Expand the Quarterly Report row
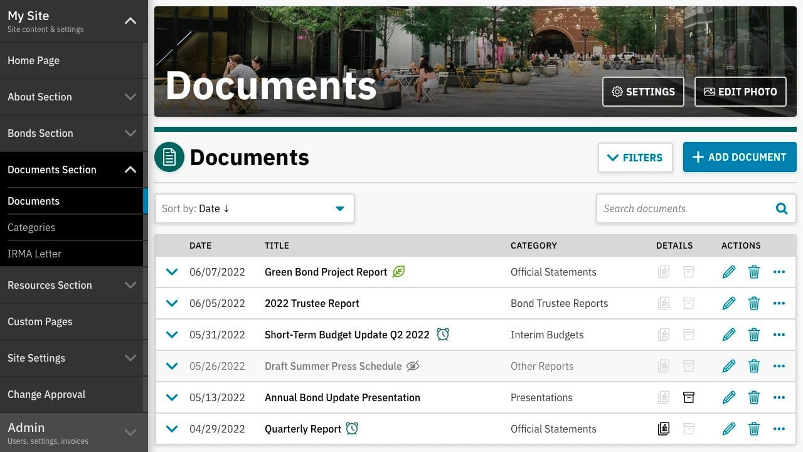This screenshot has width=803, height=452. point(172,429)
